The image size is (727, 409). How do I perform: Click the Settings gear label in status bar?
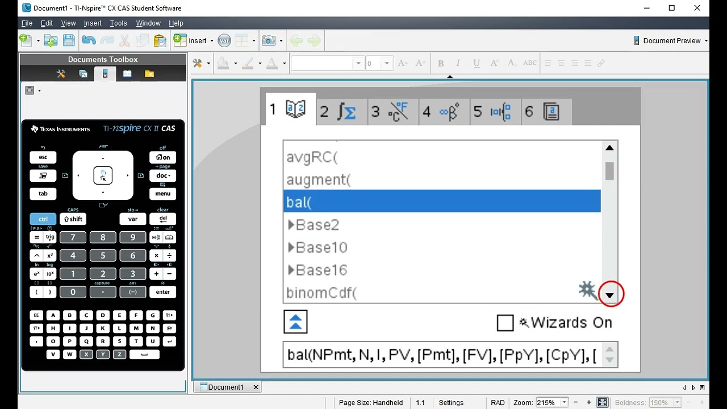pos(451,403)
